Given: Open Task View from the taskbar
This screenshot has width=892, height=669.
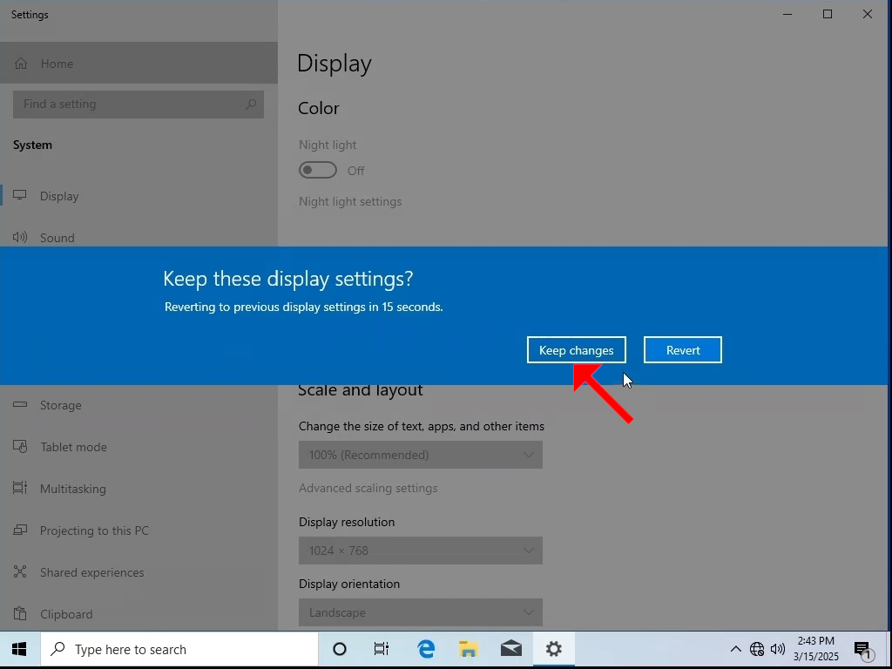Looking at the screenshot, I should [x=382, y=649].
